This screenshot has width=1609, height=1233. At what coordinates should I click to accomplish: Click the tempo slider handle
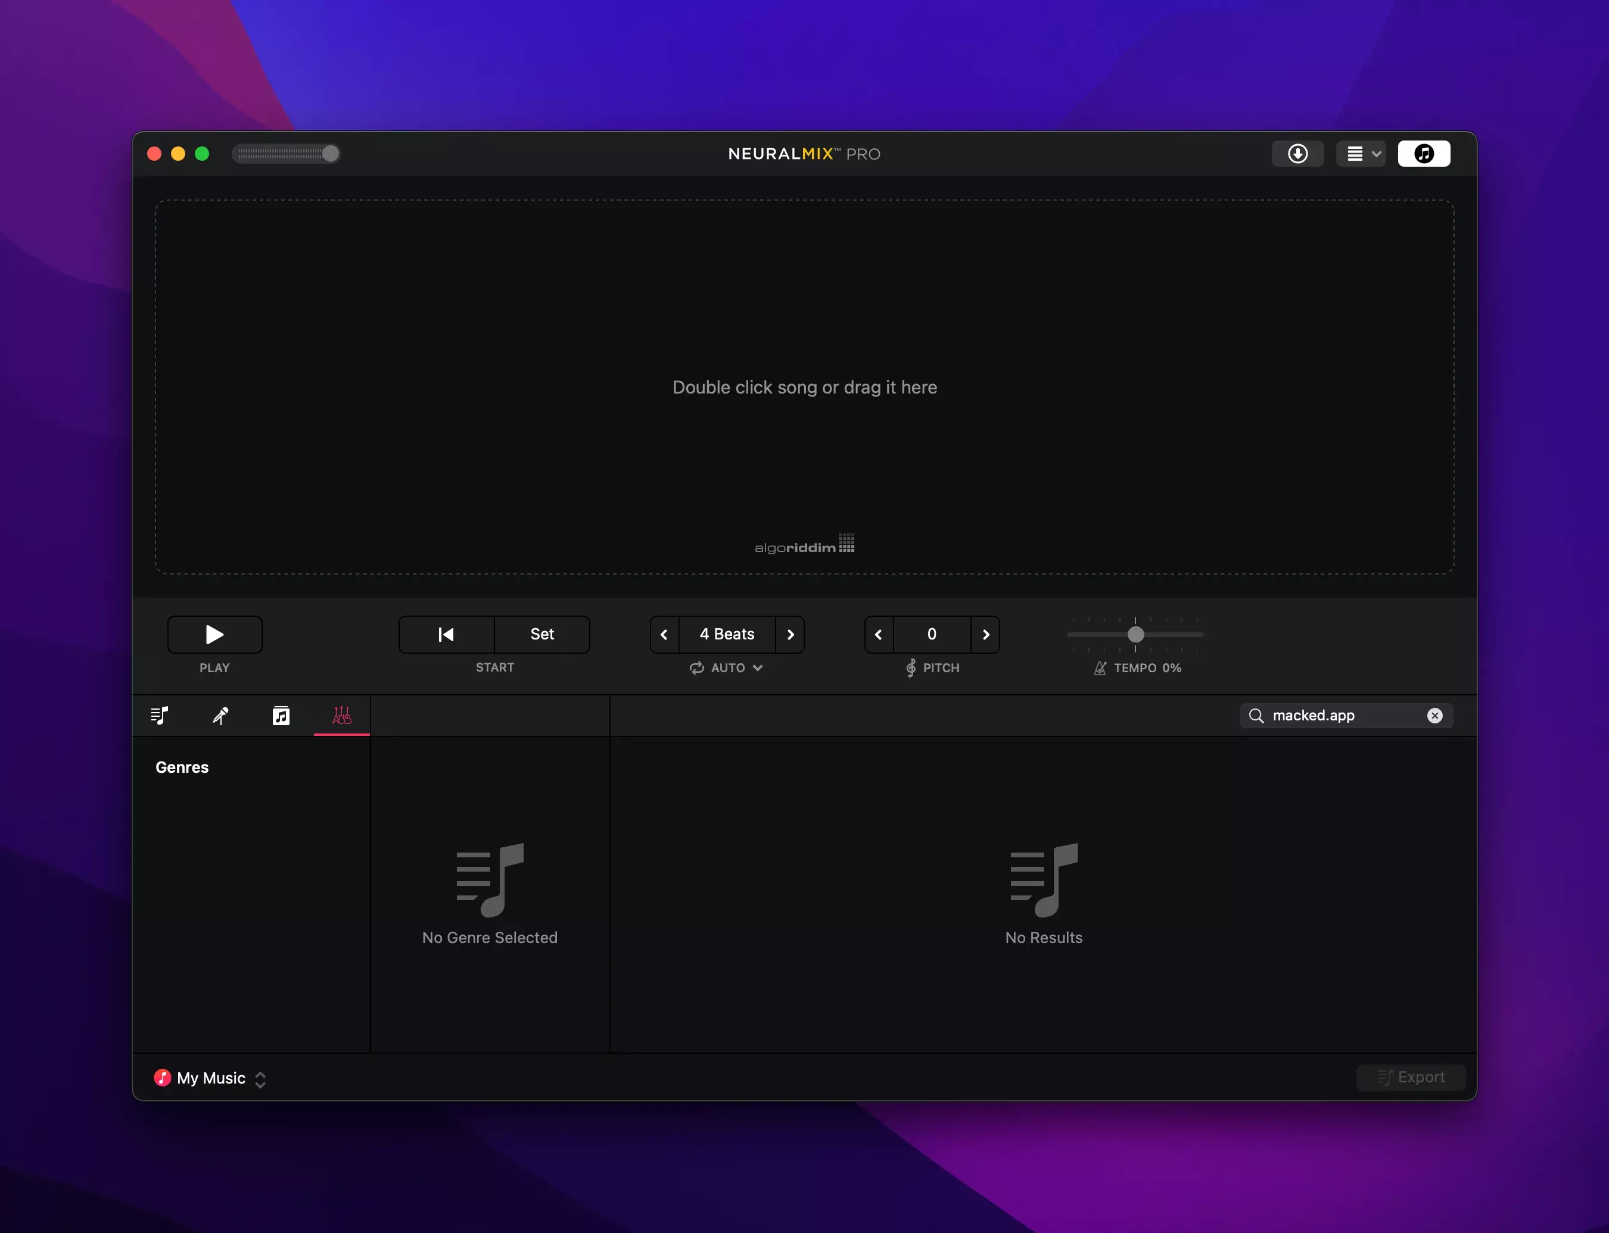pyautogui.click(x=1135, y=634)
